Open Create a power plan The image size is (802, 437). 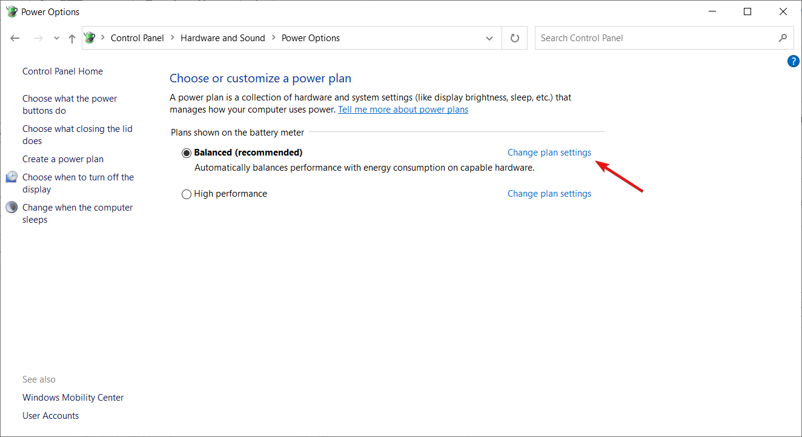[x=63, y=159]
